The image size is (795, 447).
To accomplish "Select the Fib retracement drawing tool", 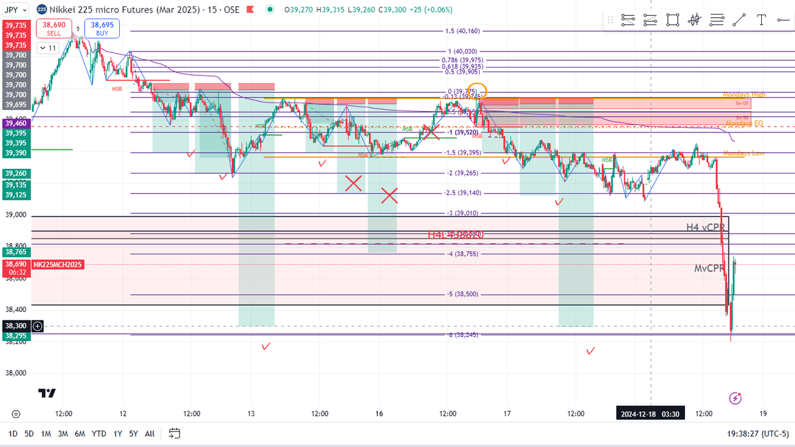I will 627,20.
